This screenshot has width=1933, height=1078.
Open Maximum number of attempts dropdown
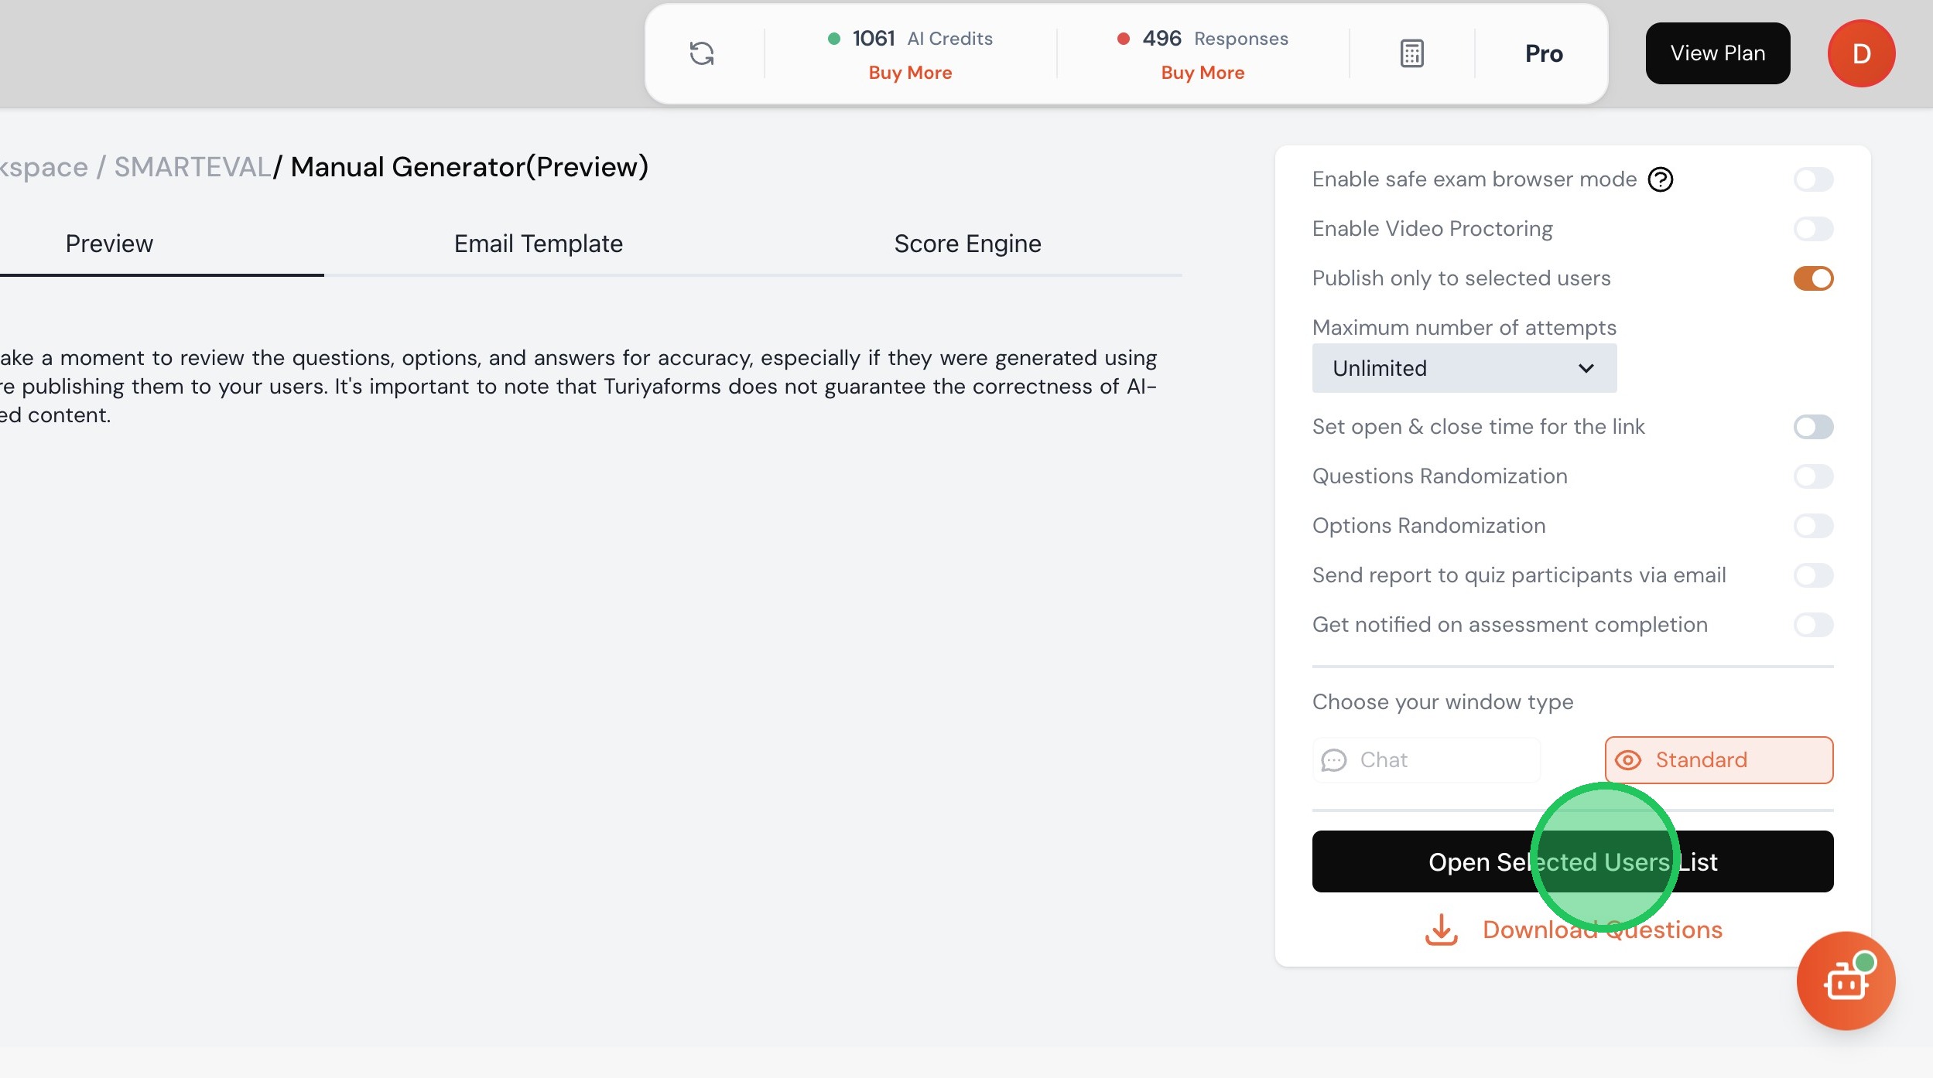1463,368
